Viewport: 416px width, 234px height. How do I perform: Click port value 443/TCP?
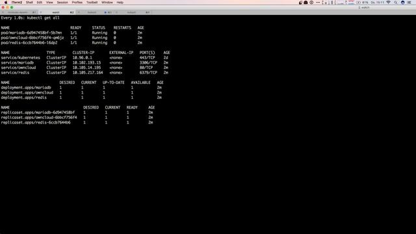click(x=148, y=58)
